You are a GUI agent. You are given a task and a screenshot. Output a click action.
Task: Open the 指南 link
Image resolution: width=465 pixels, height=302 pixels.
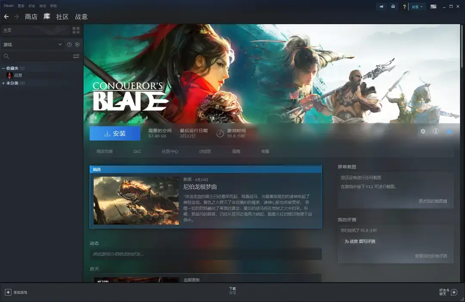236,151
